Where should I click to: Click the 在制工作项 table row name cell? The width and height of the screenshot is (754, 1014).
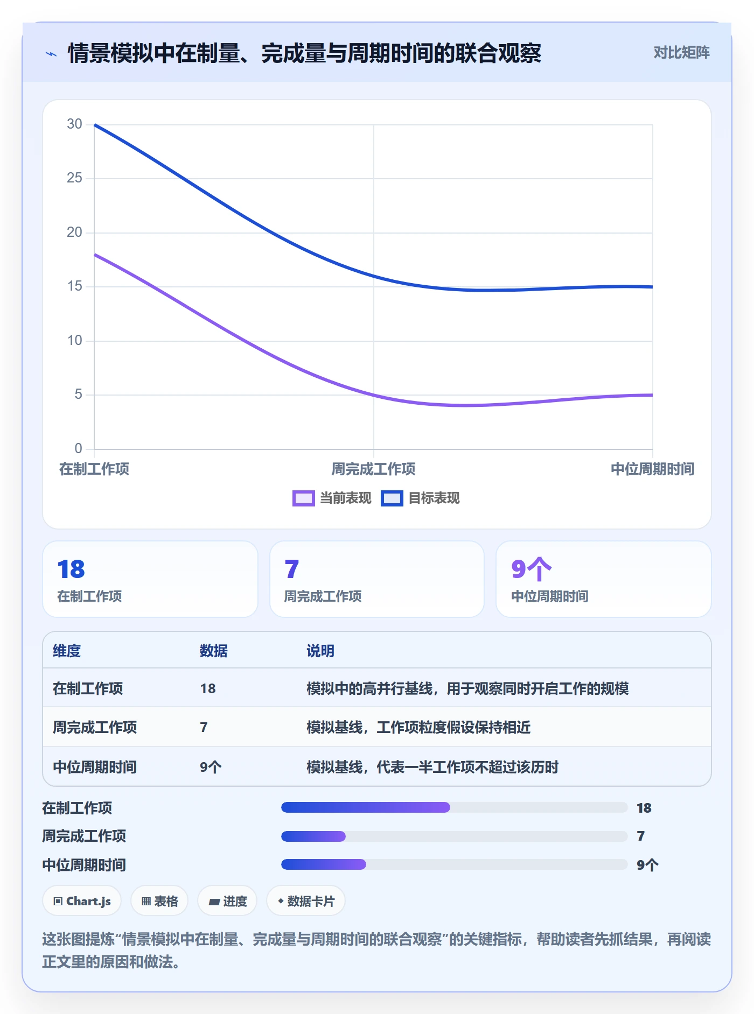[88, 689]
